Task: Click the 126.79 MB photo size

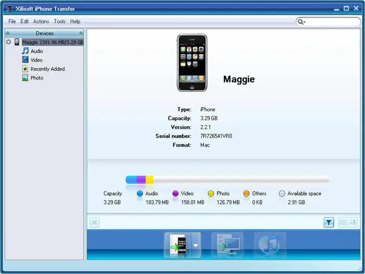Action: pyautogui.click(x=228, y=202)
